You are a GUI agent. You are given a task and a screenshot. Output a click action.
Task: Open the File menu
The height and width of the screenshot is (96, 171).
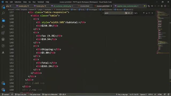[x=7, y=2]
